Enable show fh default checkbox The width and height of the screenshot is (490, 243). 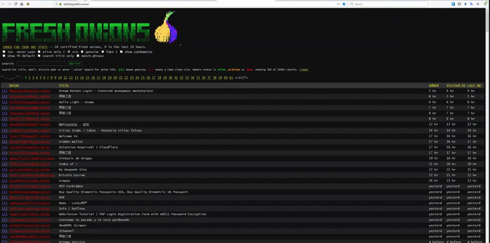4,56
